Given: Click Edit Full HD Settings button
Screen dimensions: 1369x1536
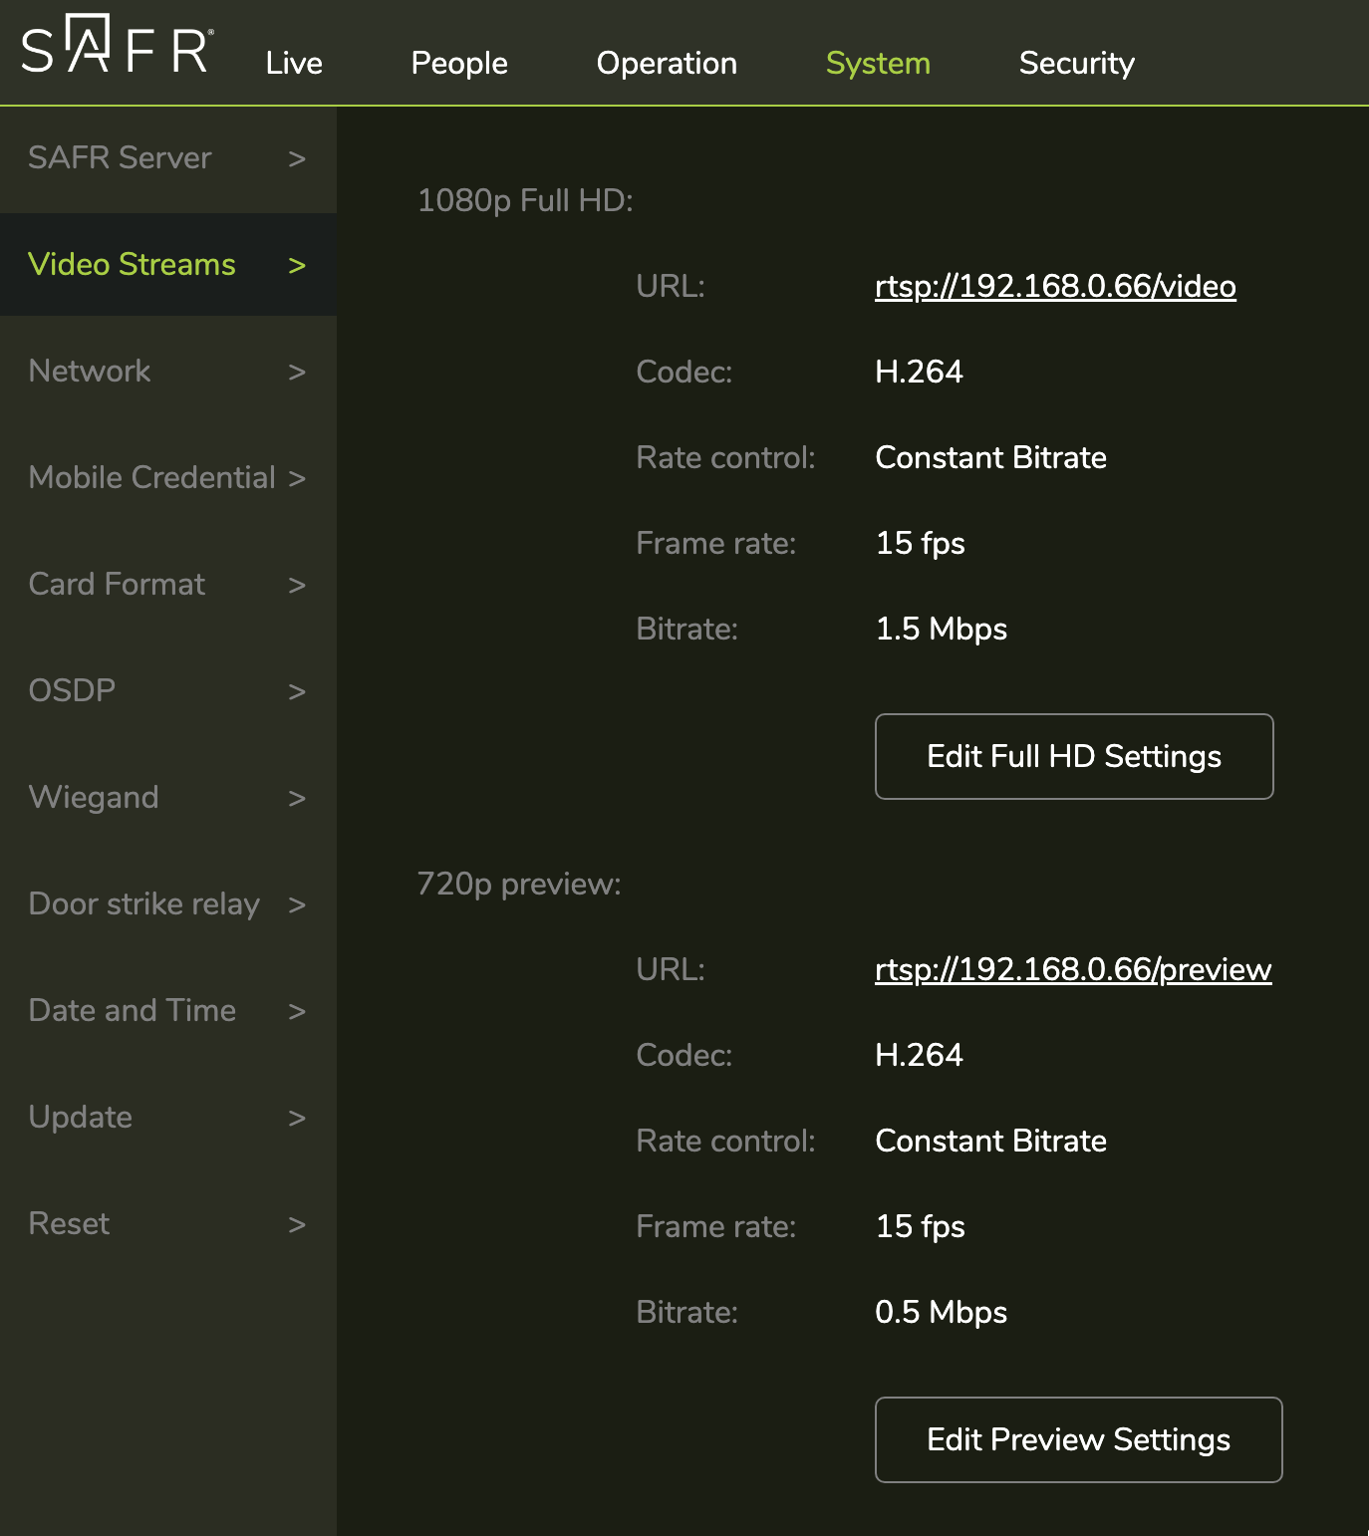Looking at the screenshot, I should point(1074,756).
